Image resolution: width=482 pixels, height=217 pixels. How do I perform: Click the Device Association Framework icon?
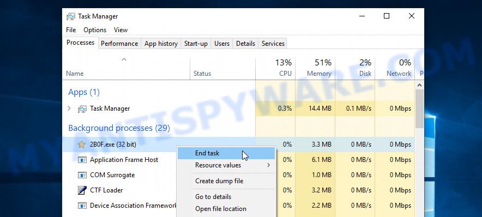click(x=82, y=206)
